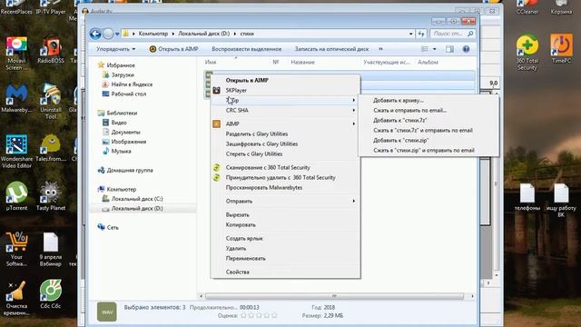Click Сжать в "стихи.zip" и отправить по email
Image resolution: width=581 pixels, height=327 pixels.
[429, 151]
